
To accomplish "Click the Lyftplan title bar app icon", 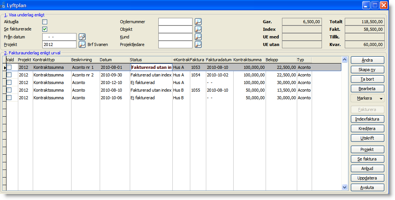I will (3, 5).
